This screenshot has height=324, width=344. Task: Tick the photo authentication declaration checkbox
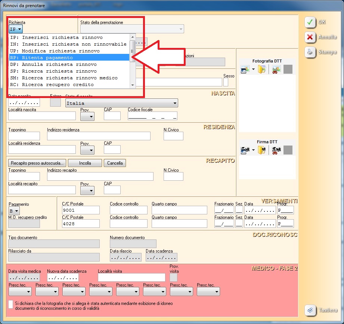click(11, 304)
